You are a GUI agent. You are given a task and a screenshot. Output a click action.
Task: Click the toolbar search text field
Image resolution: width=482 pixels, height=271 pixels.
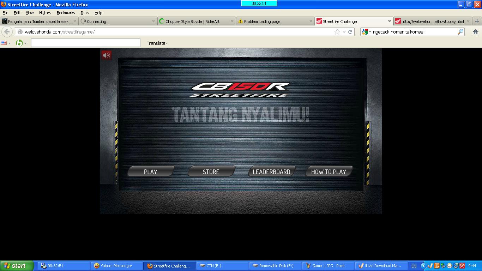[86, 43]
